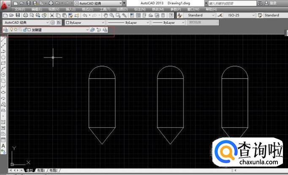Open the Layer Properties Manager icon

tap(5, 30)
